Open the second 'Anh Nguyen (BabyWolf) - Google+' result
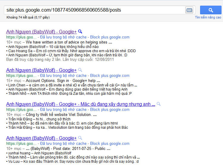223x166 pixels. (x=41, y=70)
